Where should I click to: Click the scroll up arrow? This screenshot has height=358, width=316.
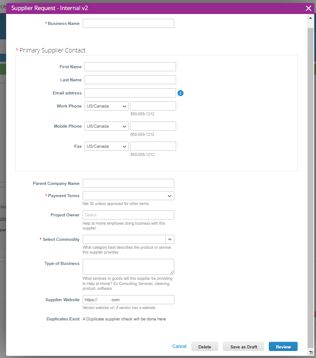pos(310,18)
